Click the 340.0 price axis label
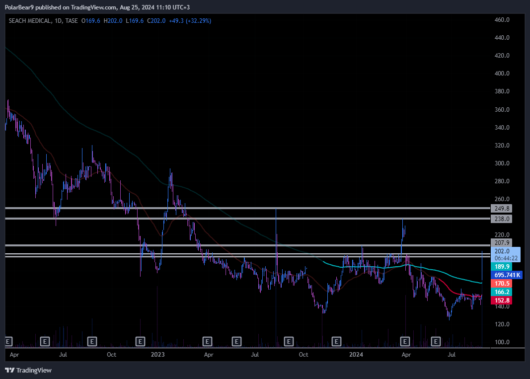 click(x=502, y=128)
